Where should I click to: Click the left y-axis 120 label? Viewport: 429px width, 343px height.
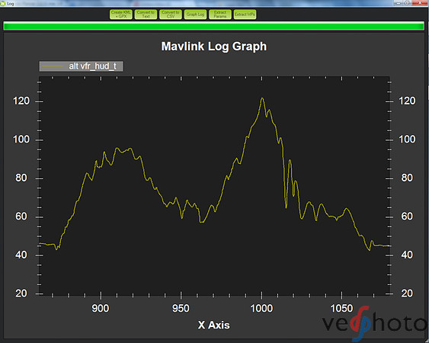pos(21,101)
